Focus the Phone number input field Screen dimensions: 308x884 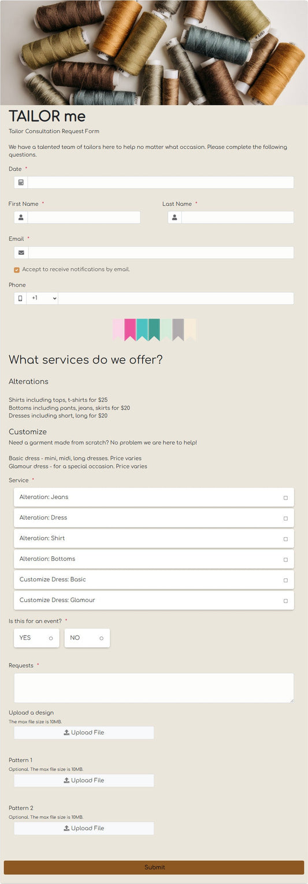(176, 298)
